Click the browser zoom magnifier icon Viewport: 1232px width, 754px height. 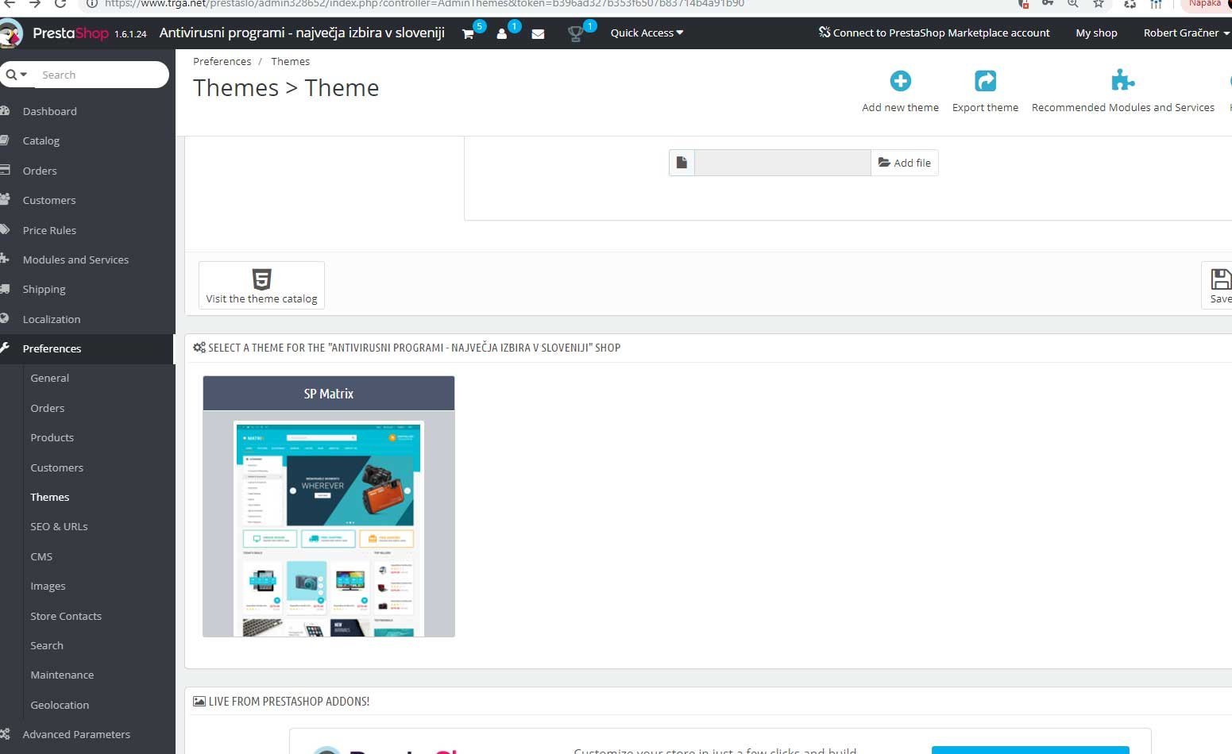coord(1073,4)
